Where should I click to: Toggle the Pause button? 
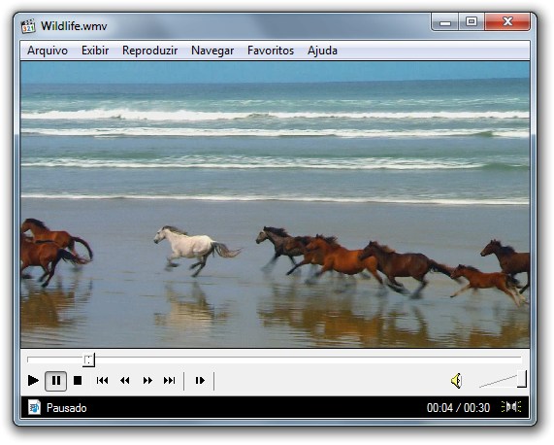[x=56, y=381]
